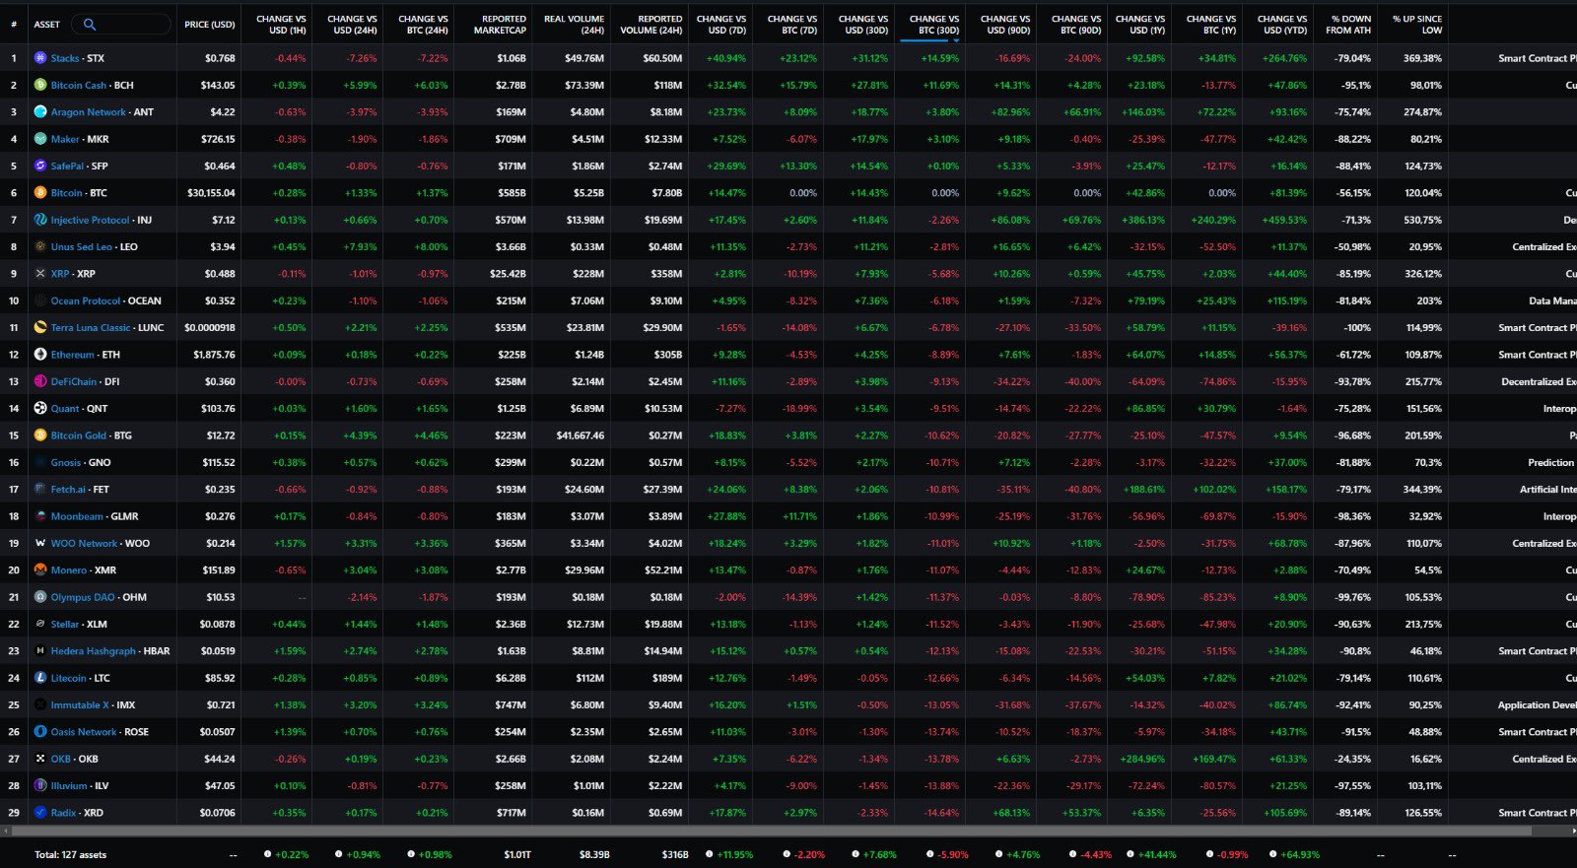Sort by Change vs USD (1H) header
Image resolution: width=1577 pixels, height=868 pixels.
(x=281, y=25)
